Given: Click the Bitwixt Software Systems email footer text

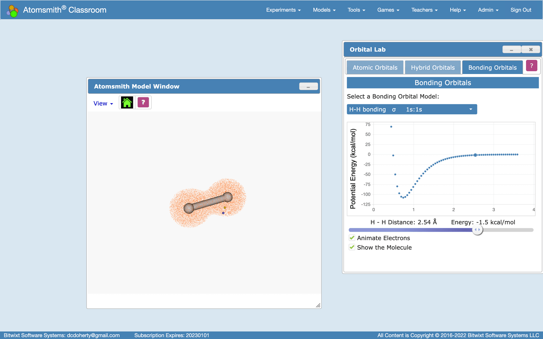Looking at the screenshot, I should click(x=62, y=335).
